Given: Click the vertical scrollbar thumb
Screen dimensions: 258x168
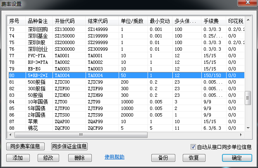Looking at the screenshot, I should tap(248, 98).
